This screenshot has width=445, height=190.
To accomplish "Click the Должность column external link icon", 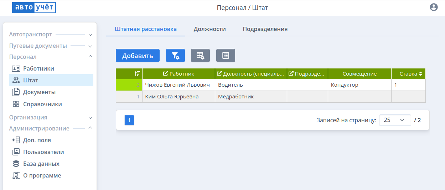I will tap(220, 74).
